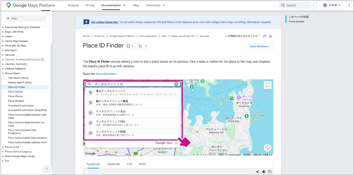Open Place Photos sidebar item
This screenshot has height=175, width=354.
15,96
